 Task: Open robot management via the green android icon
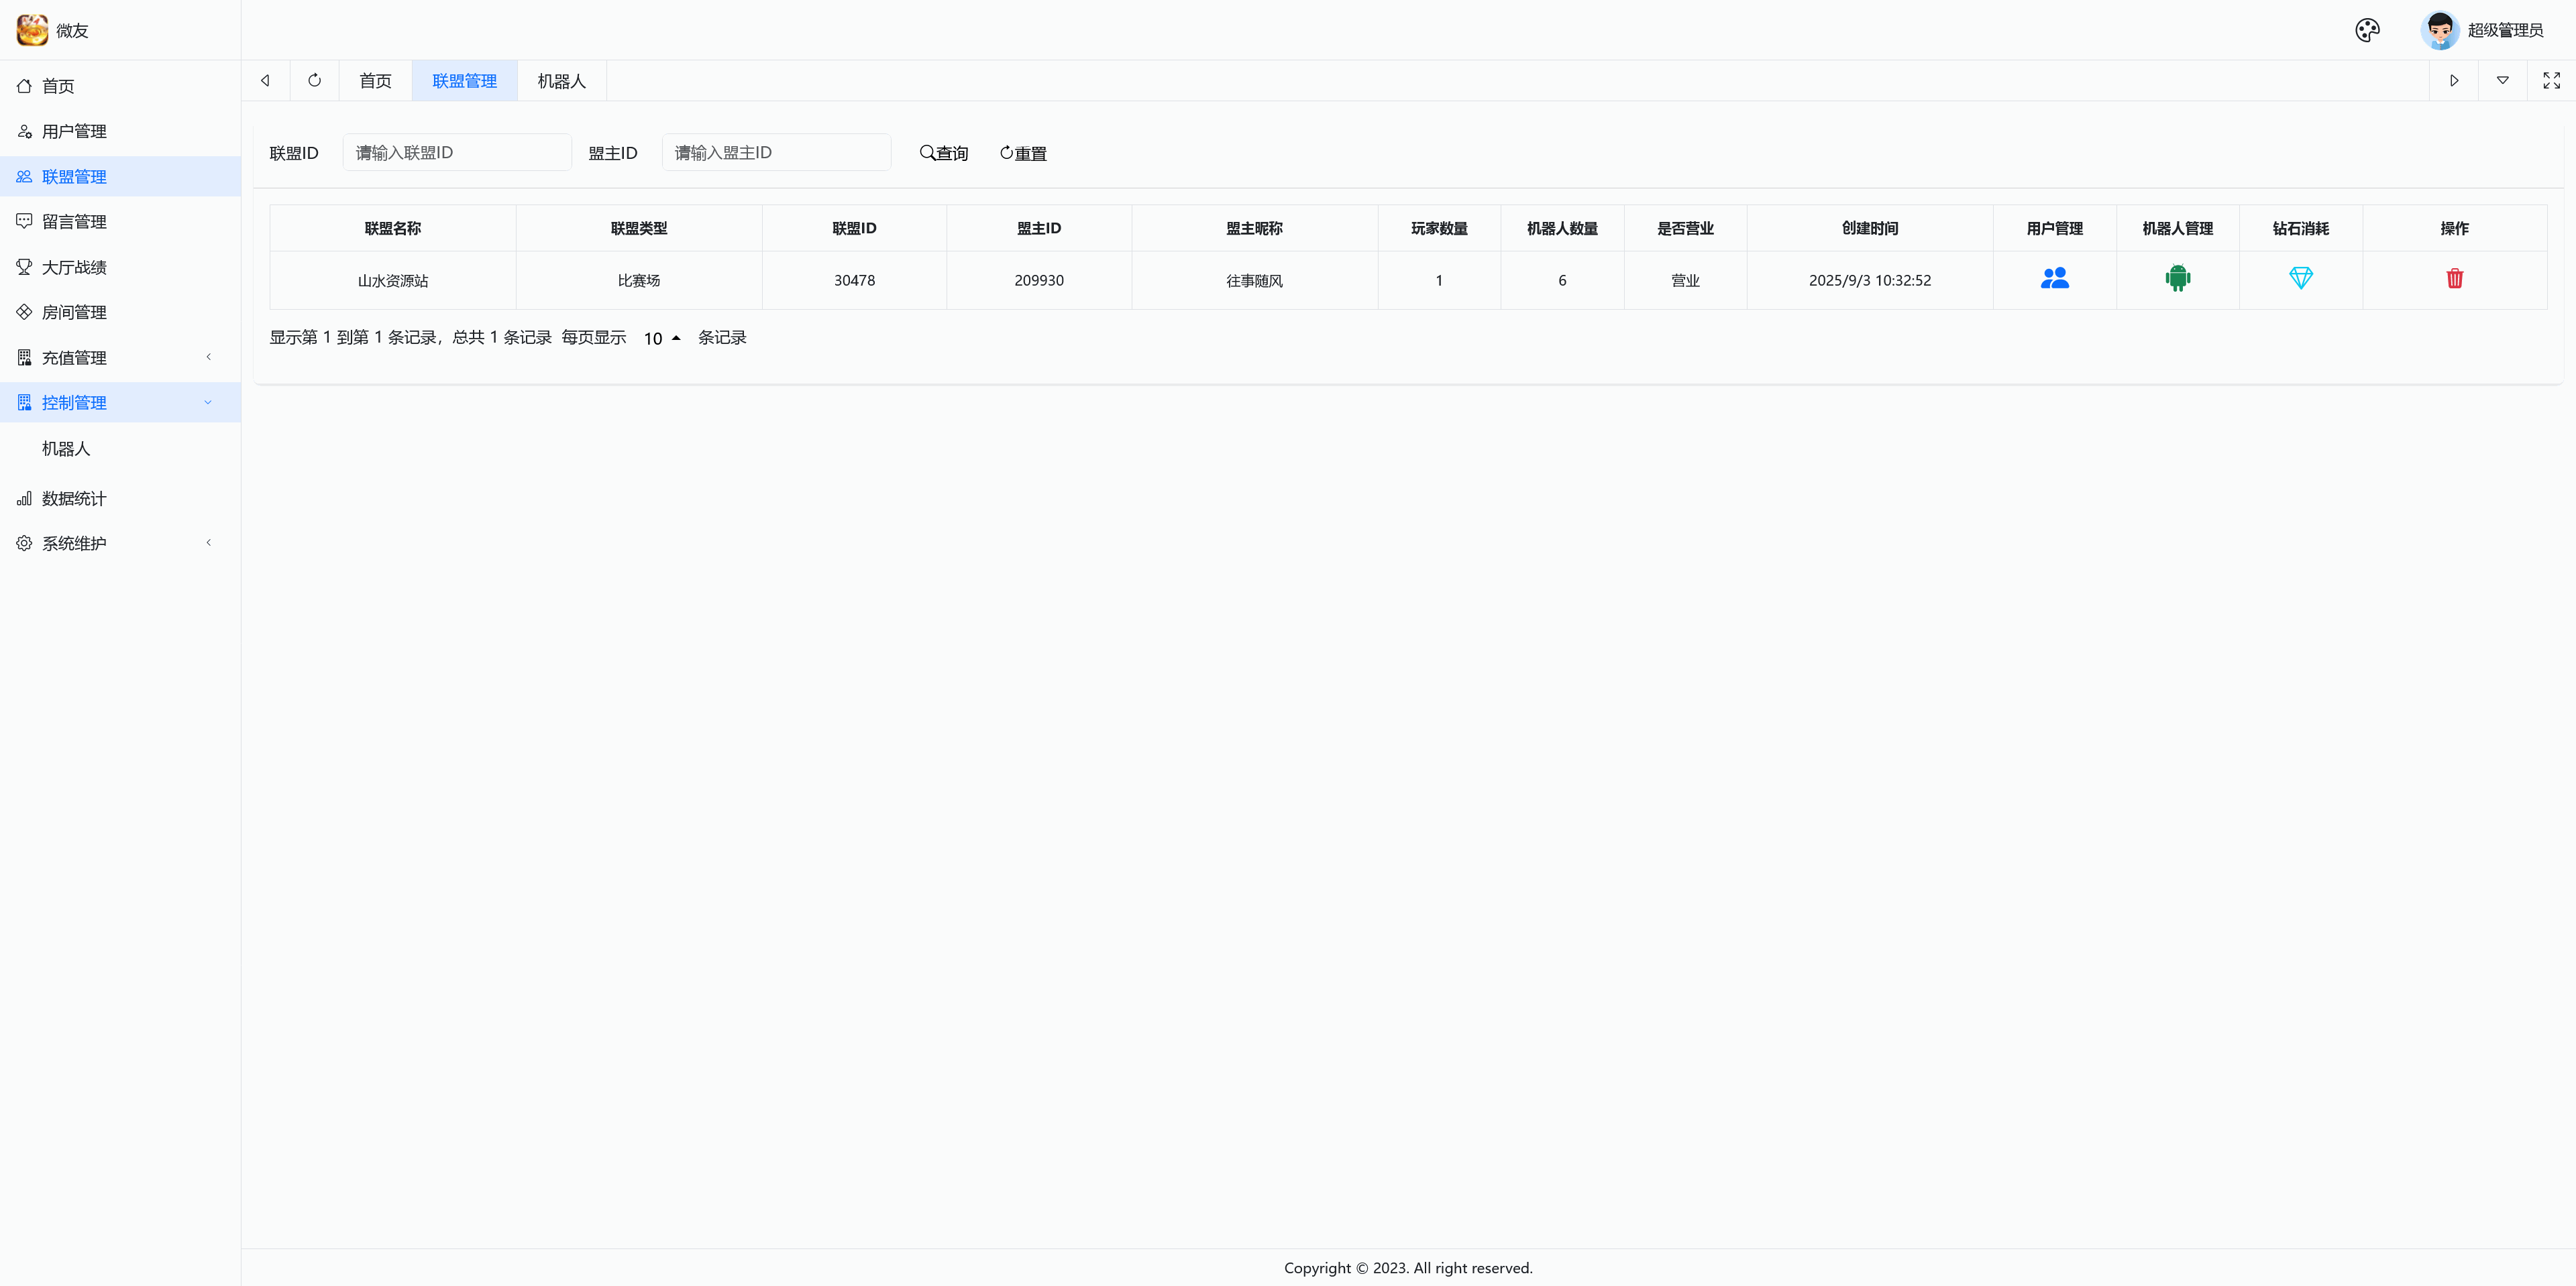[2177, 279]
